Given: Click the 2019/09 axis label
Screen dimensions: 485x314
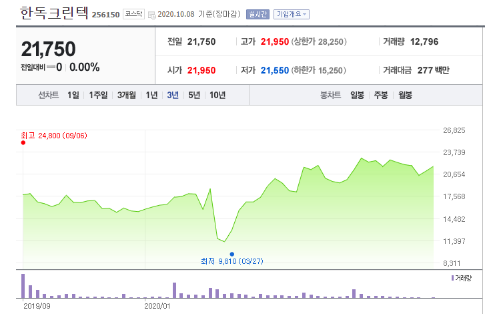Looking at the screenshot, I should point(37,306).
